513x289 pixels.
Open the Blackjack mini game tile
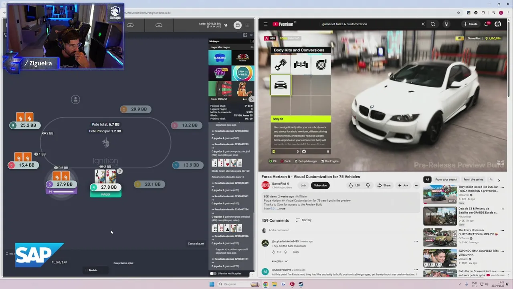coord(220,57)
